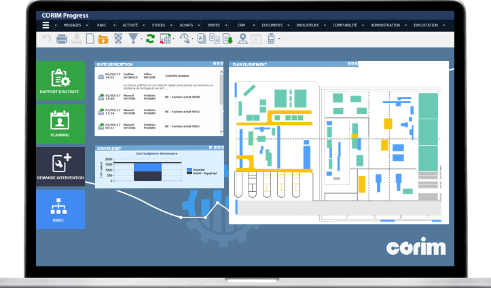
Task: Print with the printer icon
Action: tap(62, 39)
